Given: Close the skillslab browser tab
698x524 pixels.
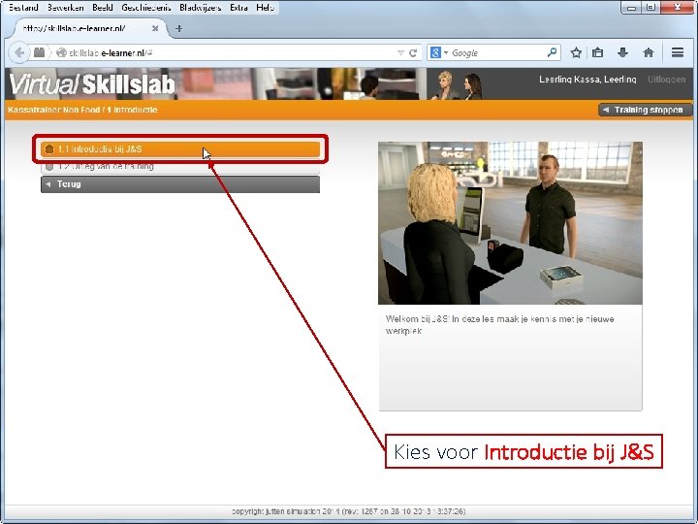Looking at the screenshot, I should pos(155,28).
